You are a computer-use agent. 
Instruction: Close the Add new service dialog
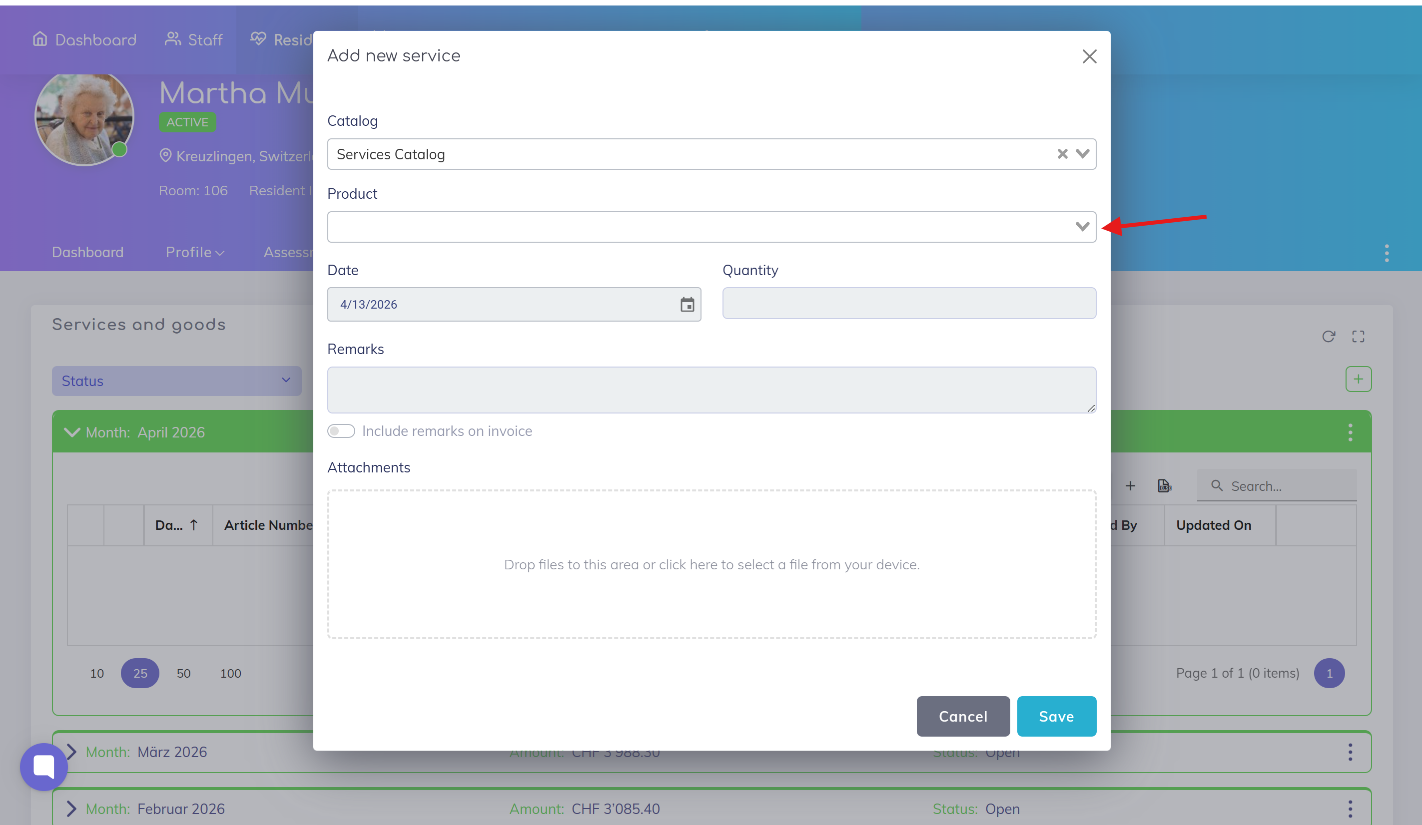point(1089,56)
